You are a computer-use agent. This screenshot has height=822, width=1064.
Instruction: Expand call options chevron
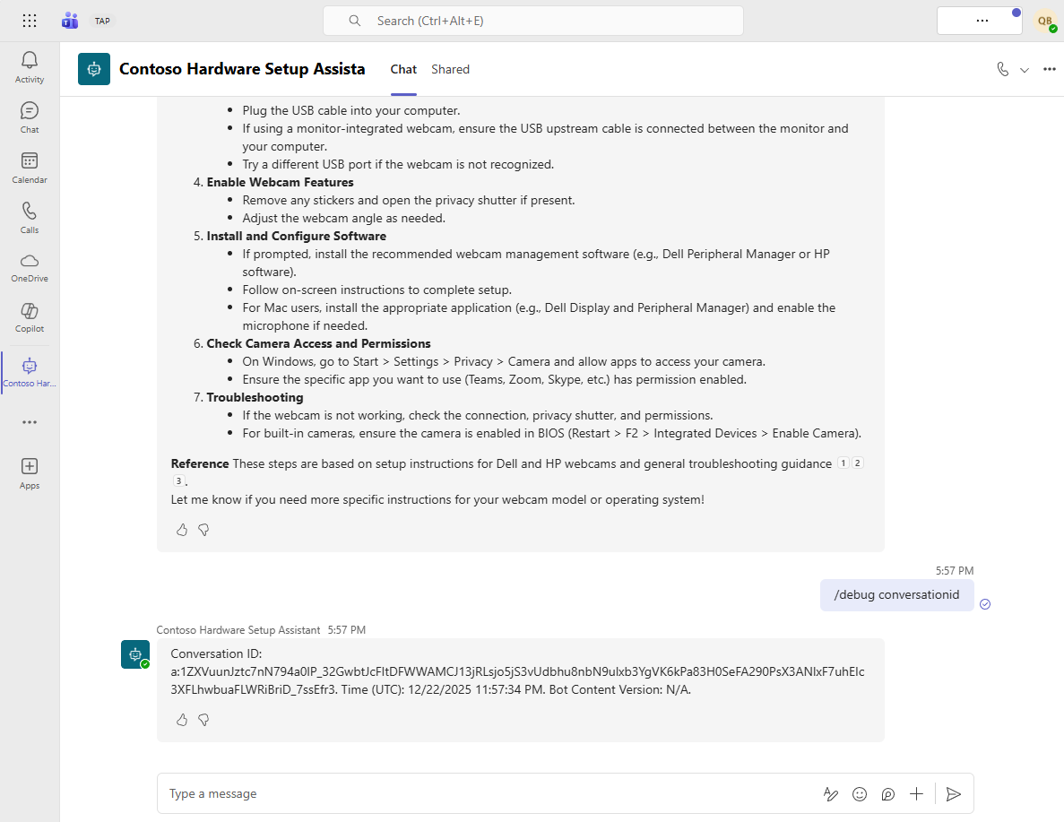point(1025,70)
